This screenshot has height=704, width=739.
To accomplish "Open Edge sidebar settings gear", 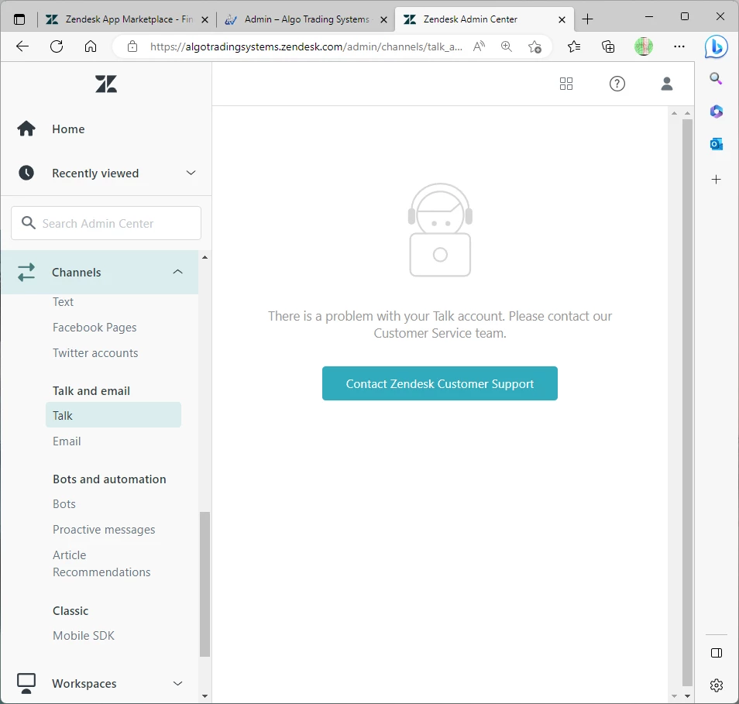I will point(717,685).
